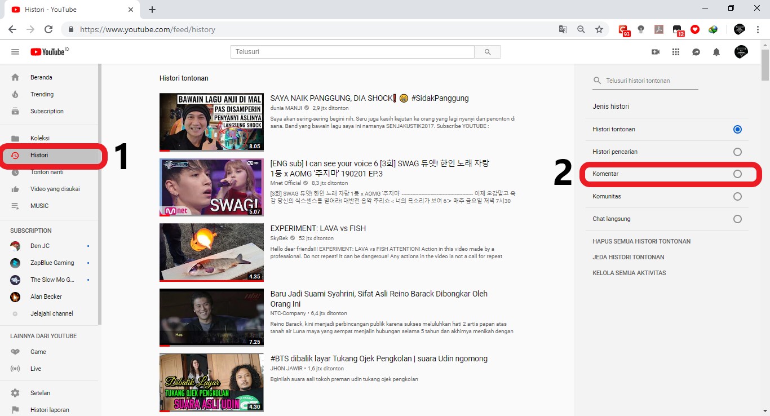This screenshot has width=770, height=416.
Task: Click the zoom magnifier icon in address bar
Action: pos(581,29)
